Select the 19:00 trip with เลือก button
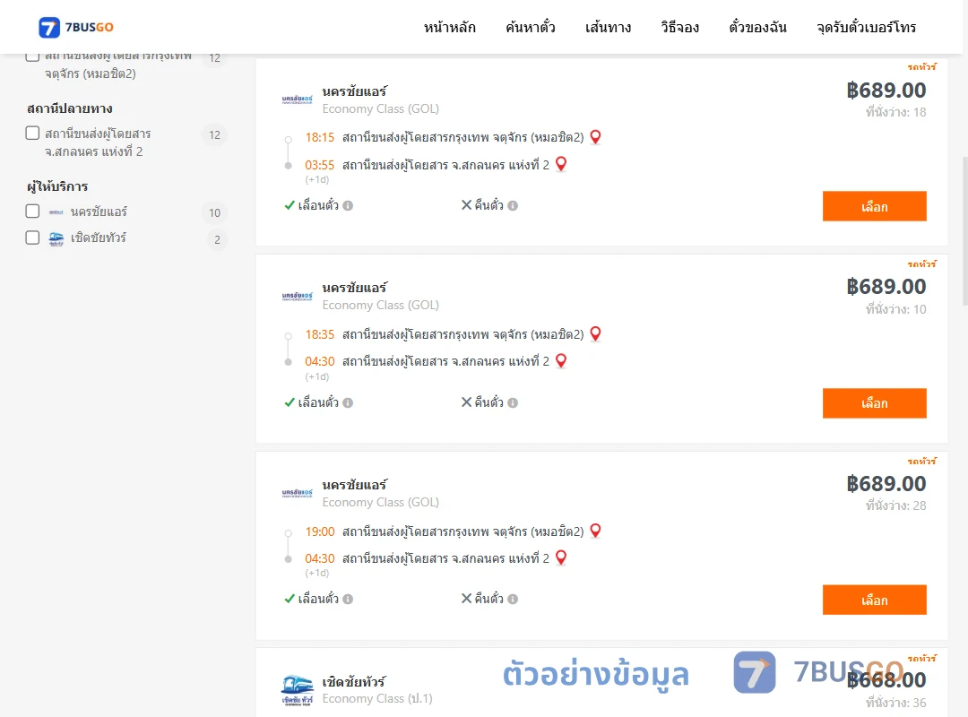Viewport: 968px width, 717px height. point(874,600)
